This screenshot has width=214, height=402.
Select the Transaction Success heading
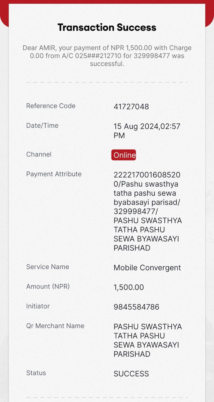107,27
